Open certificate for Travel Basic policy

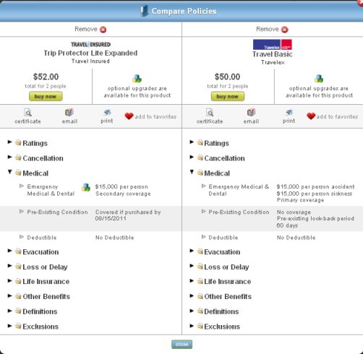point(210,116)
